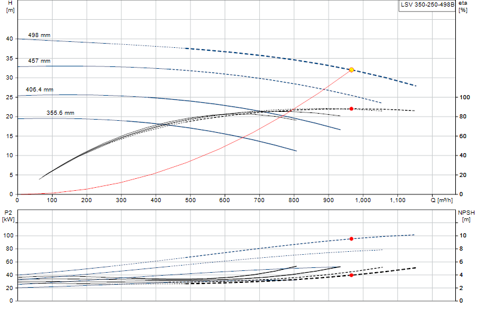The height and width of the screenshot is (311, 478).
Task: Click the H [m] axis label
Action: pyautogui.click(x=10, y=7)
